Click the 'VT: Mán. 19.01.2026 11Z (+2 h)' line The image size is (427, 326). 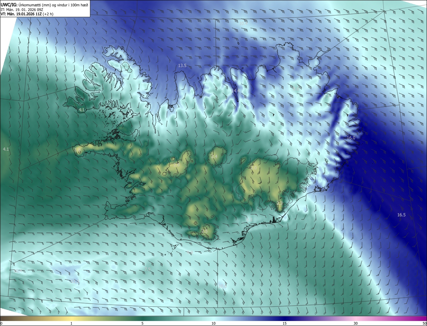27,14
